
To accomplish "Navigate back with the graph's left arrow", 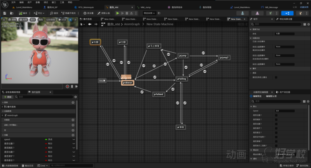I will [x=90, y=24].
